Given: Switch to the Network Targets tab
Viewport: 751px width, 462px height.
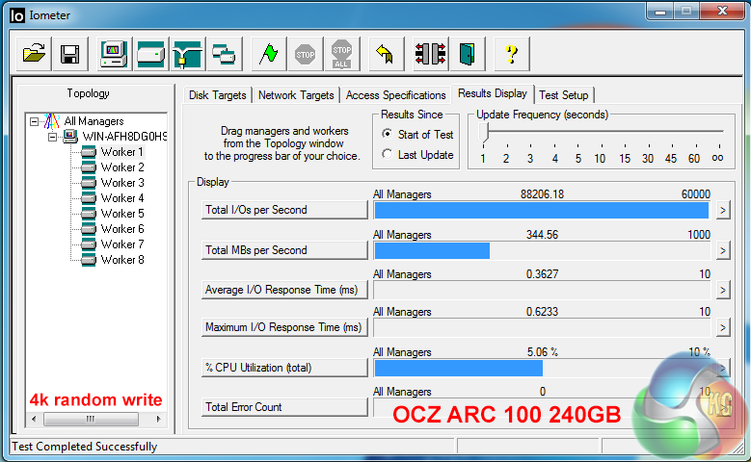Looking at the screenshot, I should click(296, 95).
